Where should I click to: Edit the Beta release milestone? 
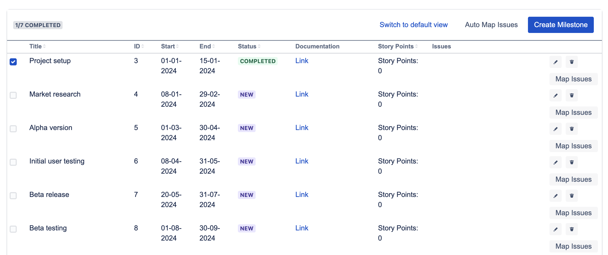pyautogui.click(x=555, y=196)
